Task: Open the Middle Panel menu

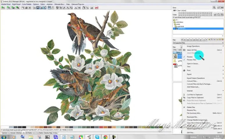Action: point(6,4)
